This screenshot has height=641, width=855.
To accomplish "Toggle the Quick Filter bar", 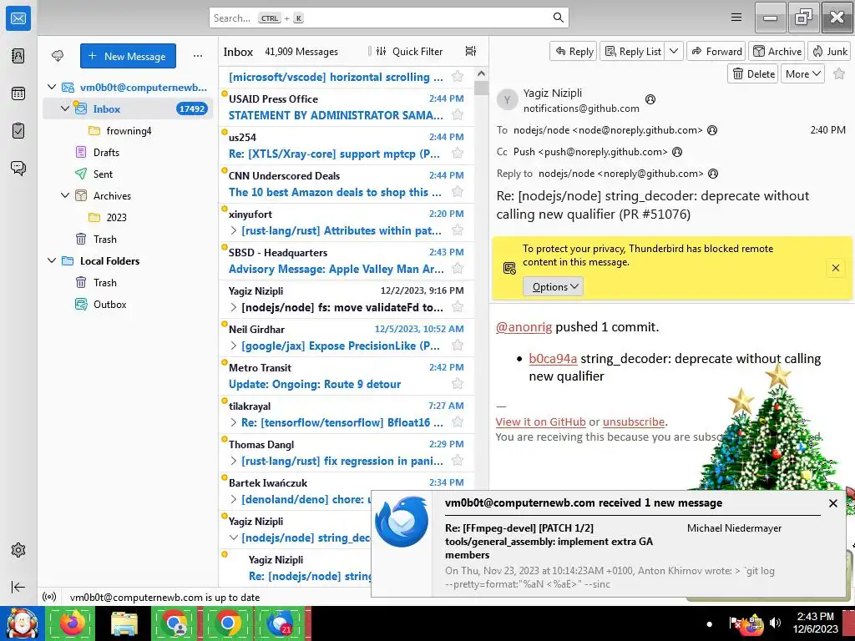I will coord(409,51).
